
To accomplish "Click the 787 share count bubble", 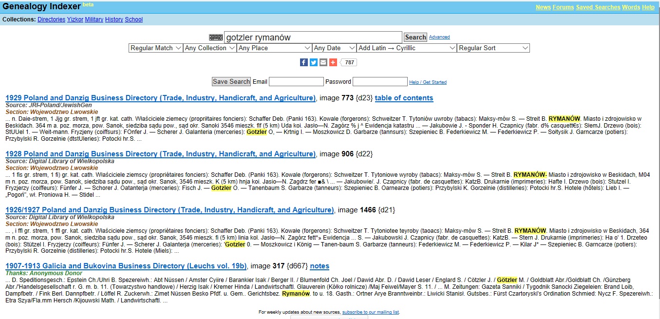I will [x=350, y=62].
